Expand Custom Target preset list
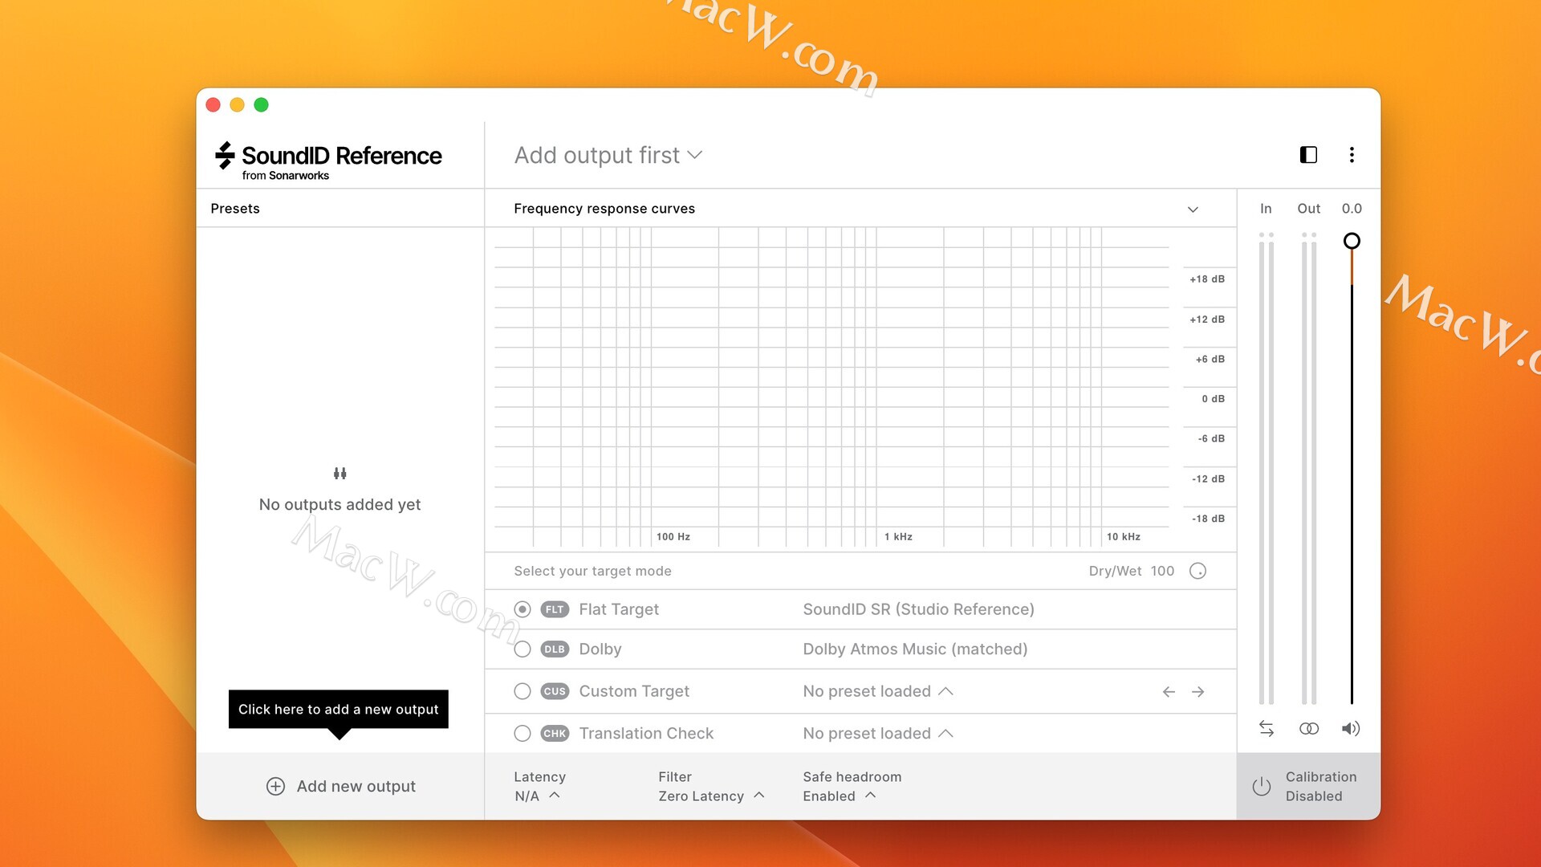The image size is (1541, 867). [878, 692]
